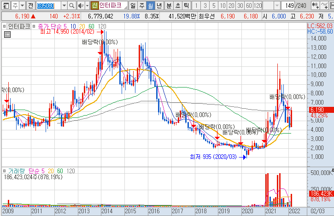
Task: Switch to seconds chart with 초
Action: pos(177,6)
